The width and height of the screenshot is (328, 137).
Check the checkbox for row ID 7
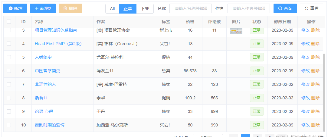(x=9, y=84)
